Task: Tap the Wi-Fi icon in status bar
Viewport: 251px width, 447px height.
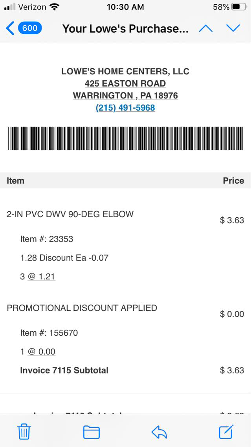Action: tap(55, 7)
